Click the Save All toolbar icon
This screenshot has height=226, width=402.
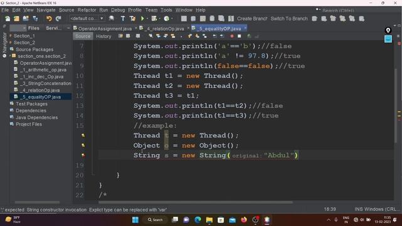point(35,19)
